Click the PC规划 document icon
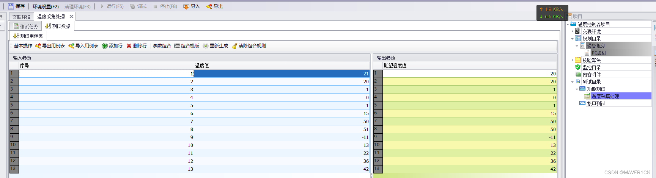 587,53
